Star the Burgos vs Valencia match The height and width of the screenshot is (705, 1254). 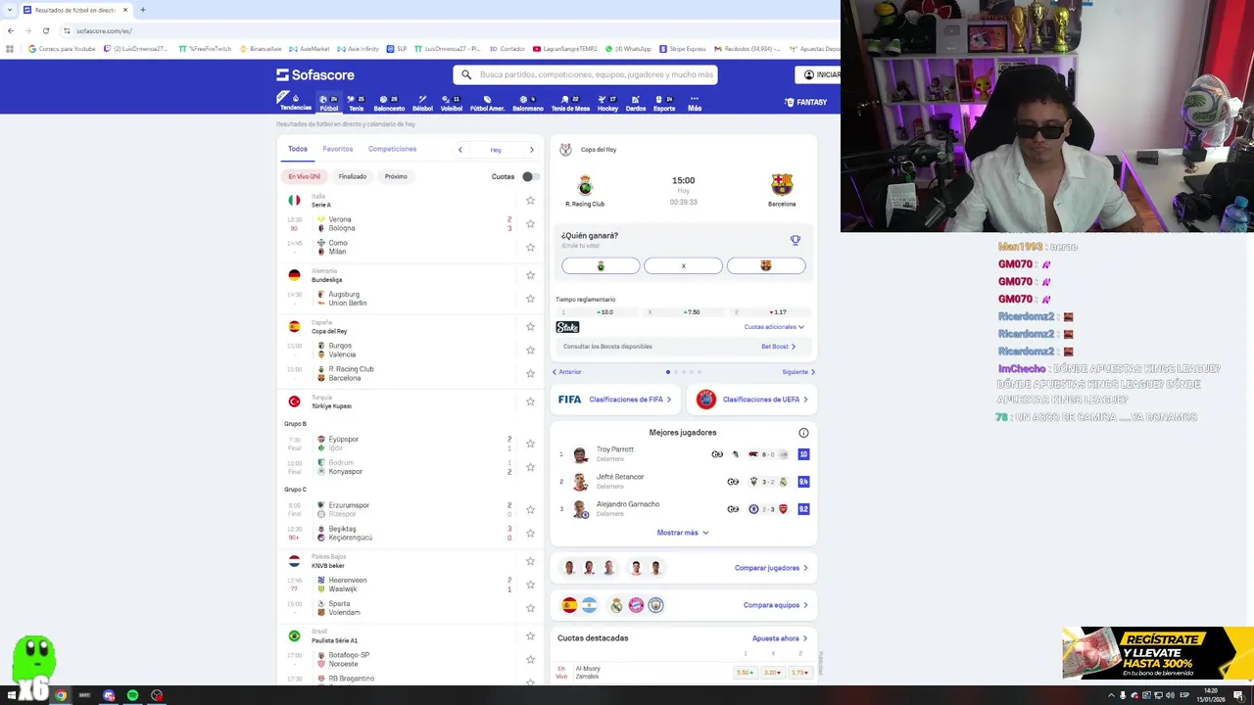(x=530, y=350)
